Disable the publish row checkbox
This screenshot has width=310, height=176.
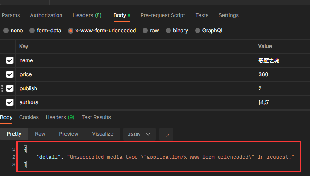coord(10,88)
